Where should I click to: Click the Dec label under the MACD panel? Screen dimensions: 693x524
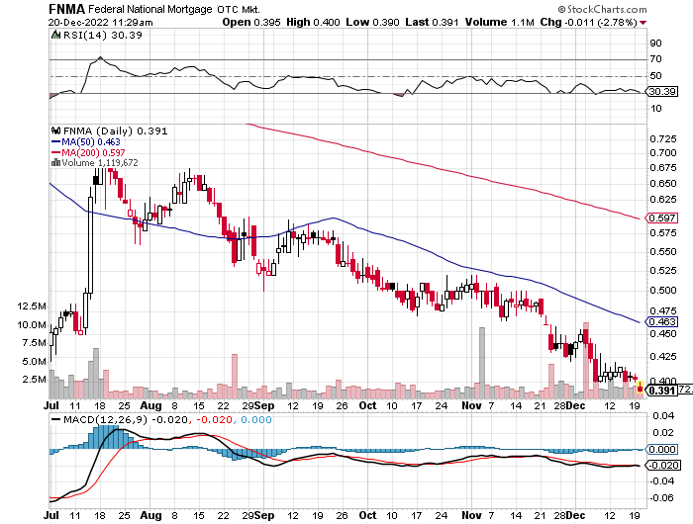point(576,515)
